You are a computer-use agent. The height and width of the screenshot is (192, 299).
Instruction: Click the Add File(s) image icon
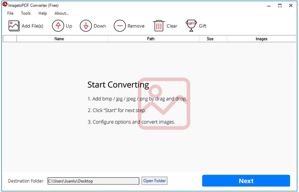pyautogui.click(x=14, y=26)
